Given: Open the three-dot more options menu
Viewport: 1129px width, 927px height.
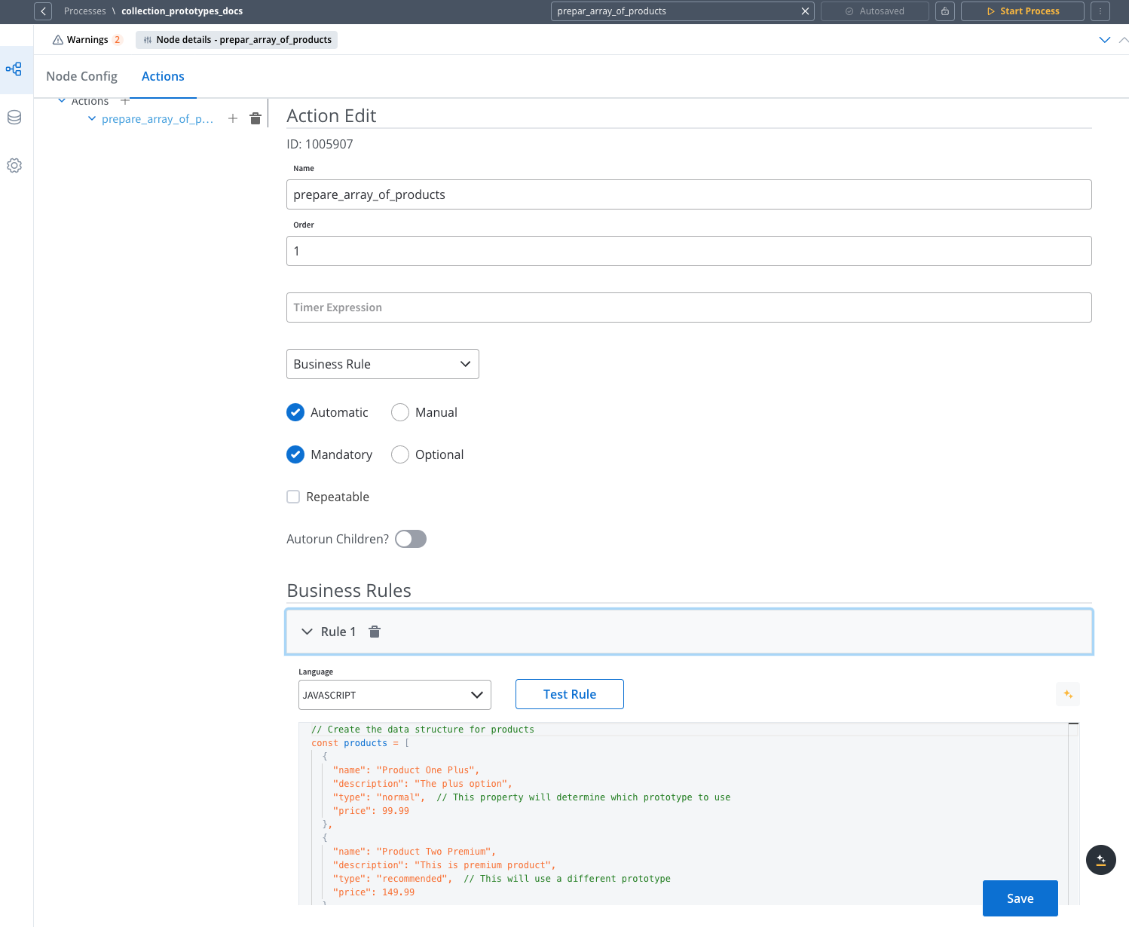Looking at the screenshot, I should pyautogui.click(x=1100, y=11).
